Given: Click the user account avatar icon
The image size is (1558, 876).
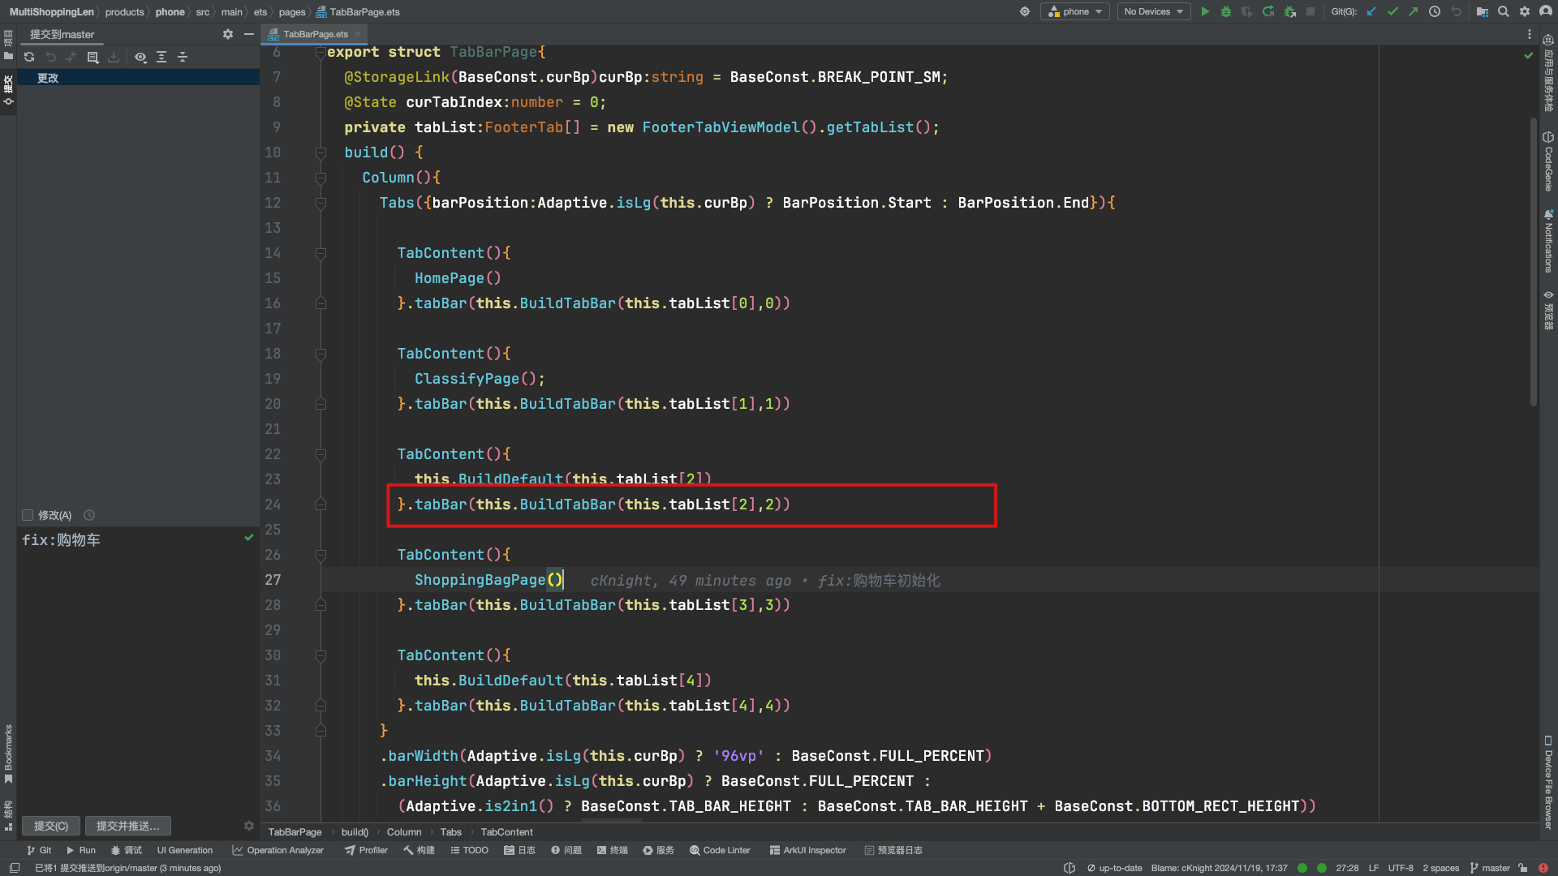Looking at the screenshot, I should [x=1545, y=11].
